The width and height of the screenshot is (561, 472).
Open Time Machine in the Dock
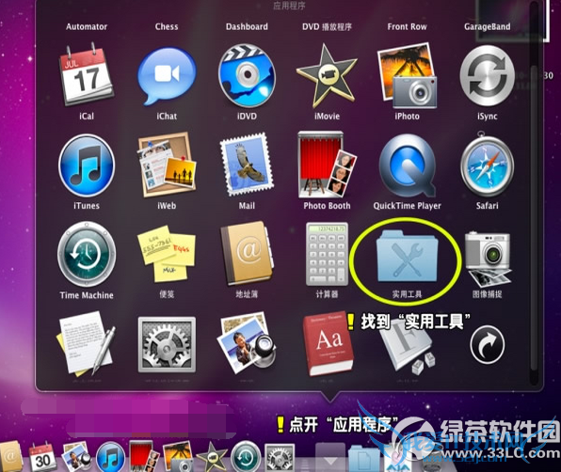[246, 457]
